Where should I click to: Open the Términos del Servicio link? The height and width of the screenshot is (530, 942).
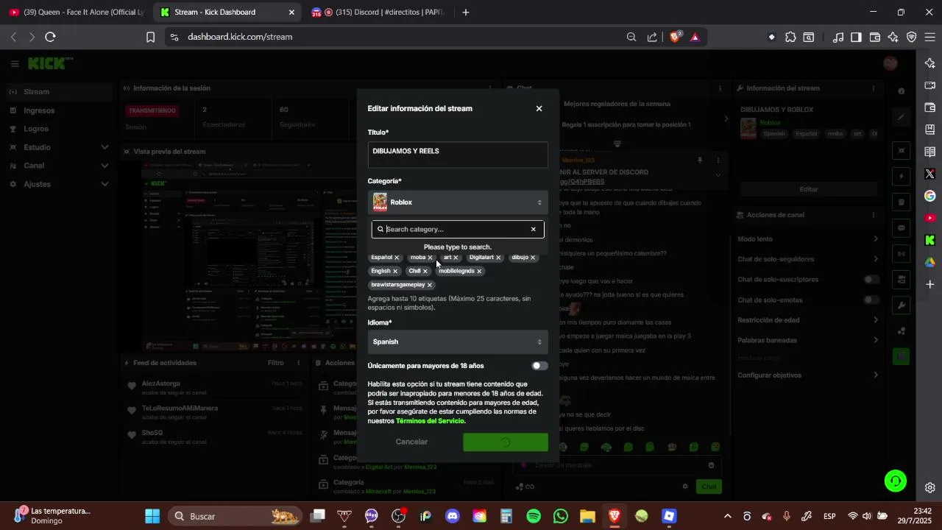coord(431,421)
